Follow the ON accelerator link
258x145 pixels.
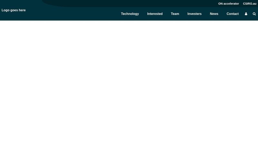[229, 4]
